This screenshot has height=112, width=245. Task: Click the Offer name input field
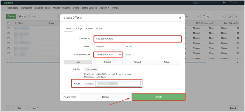click(x=138, y=39)
